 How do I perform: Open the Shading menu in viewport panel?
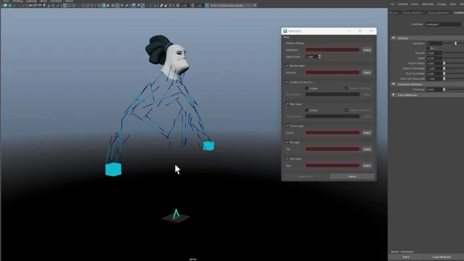tap(17, 1)
